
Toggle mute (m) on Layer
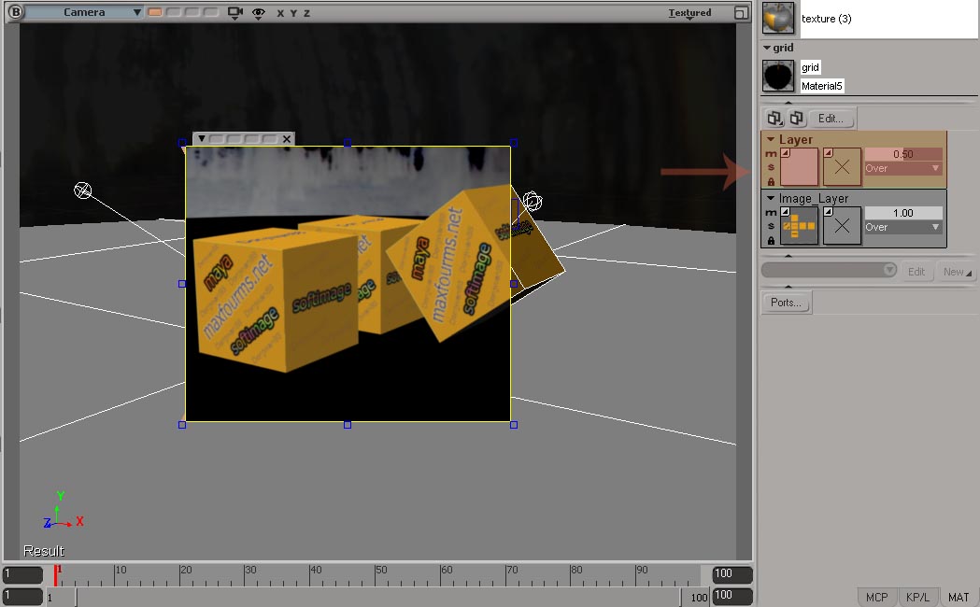pyautogui.click(x=771, y=154)
